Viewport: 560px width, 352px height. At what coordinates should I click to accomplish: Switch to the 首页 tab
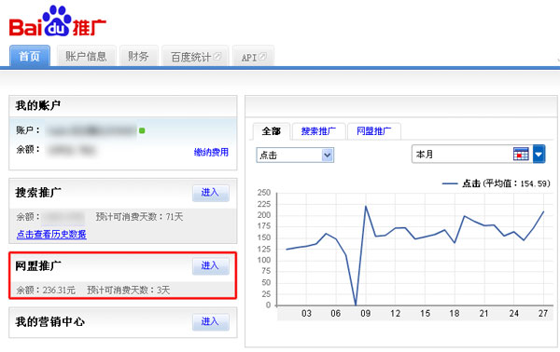point(30,56)
